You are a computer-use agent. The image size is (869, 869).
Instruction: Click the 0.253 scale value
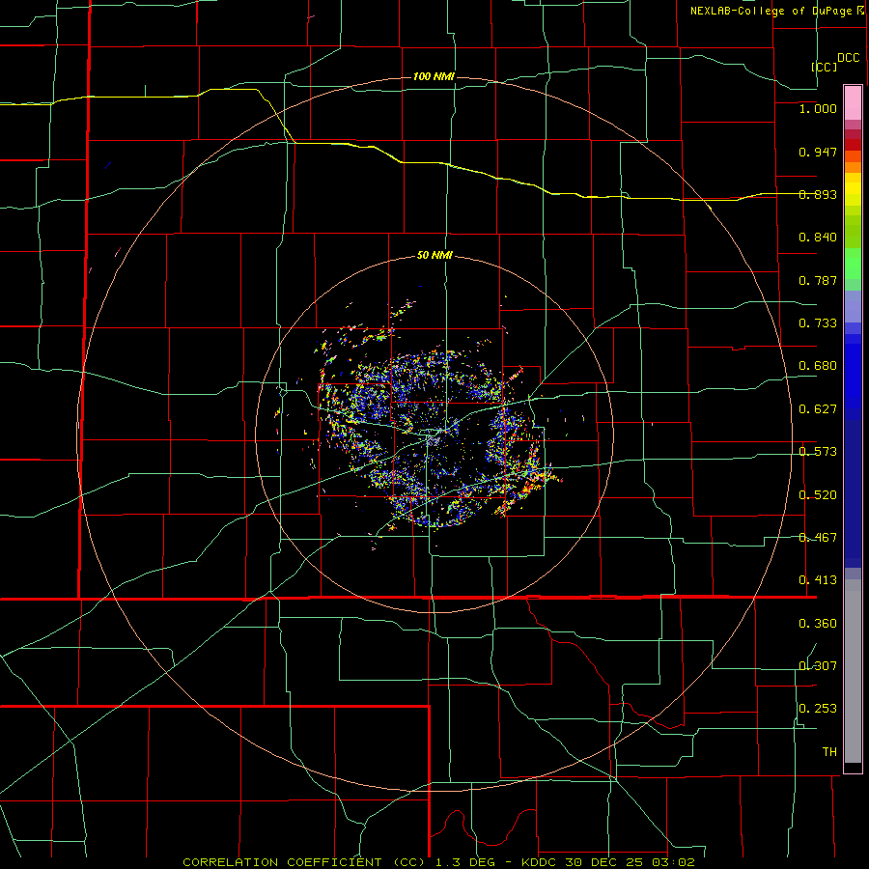pos(818,709)
